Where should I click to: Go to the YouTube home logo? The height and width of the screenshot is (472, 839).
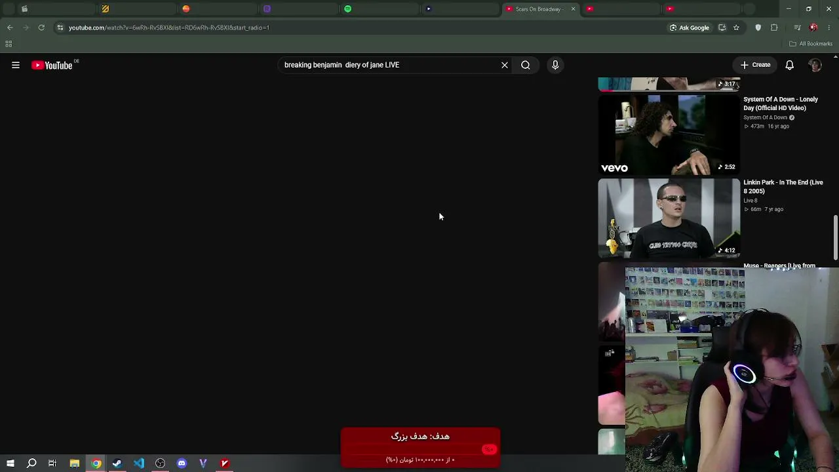52,65
